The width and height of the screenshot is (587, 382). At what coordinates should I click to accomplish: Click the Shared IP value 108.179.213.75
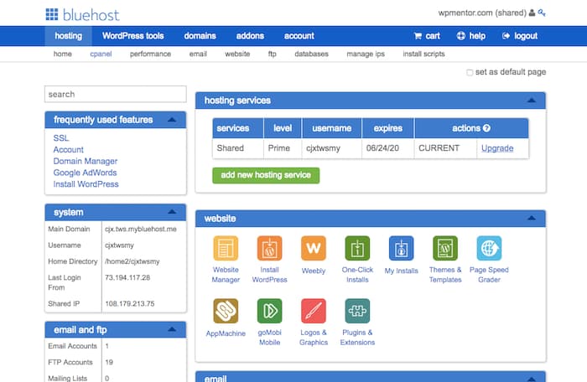pos(129,303)
